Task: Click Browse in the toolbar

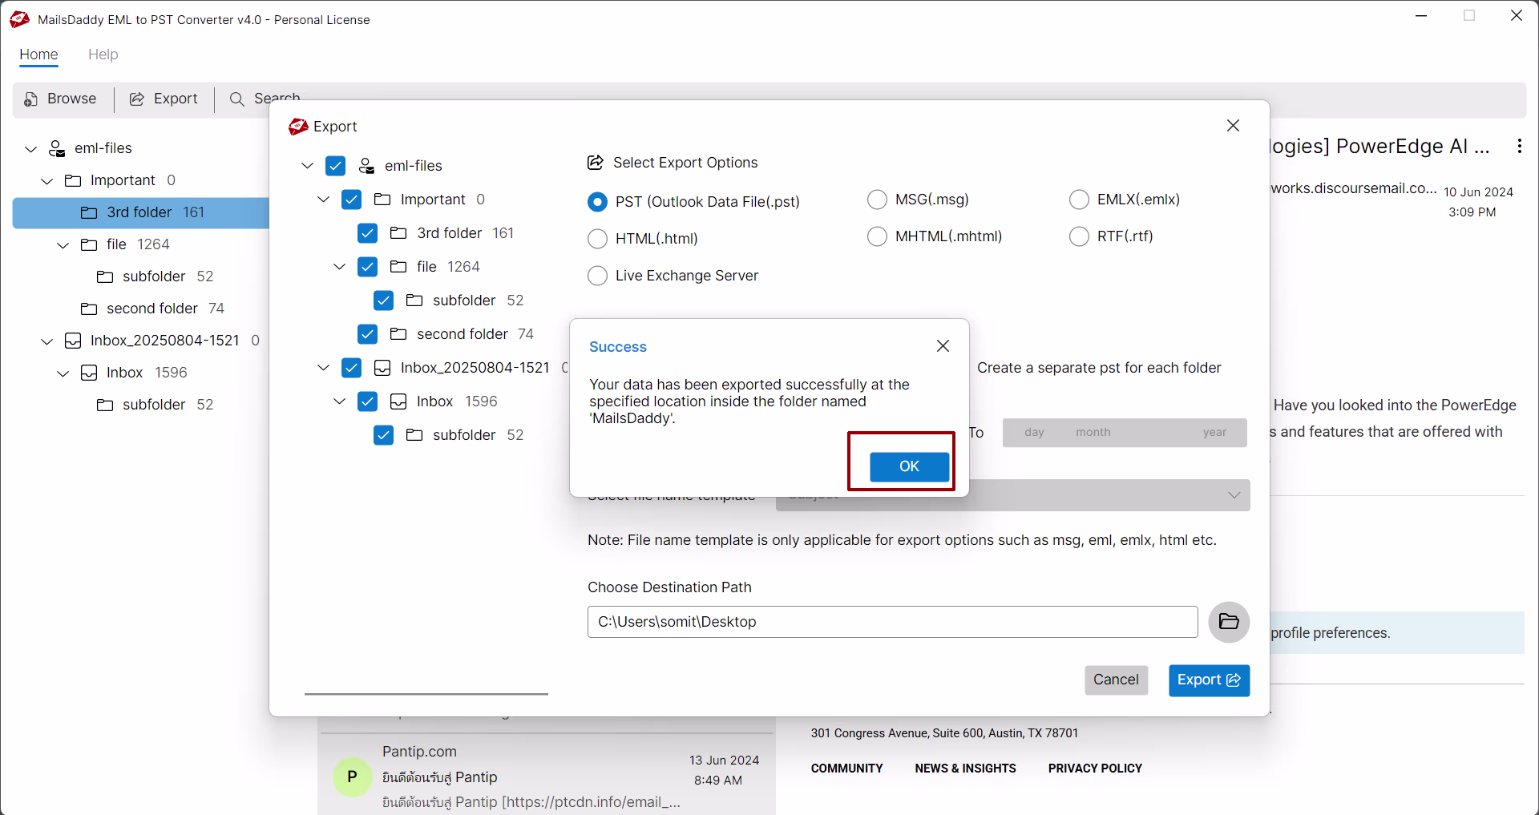Action: [60, 99]
